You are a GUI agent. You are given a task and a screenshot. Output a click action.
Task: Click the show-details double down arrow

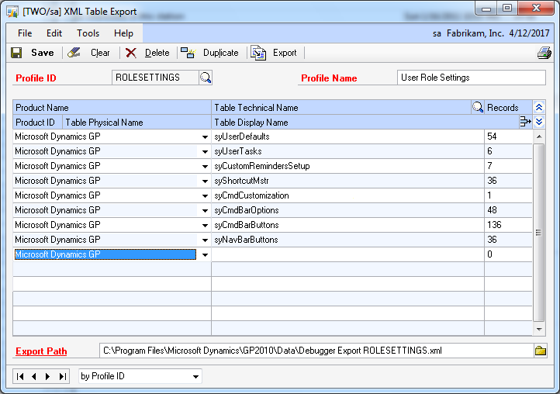539,122
